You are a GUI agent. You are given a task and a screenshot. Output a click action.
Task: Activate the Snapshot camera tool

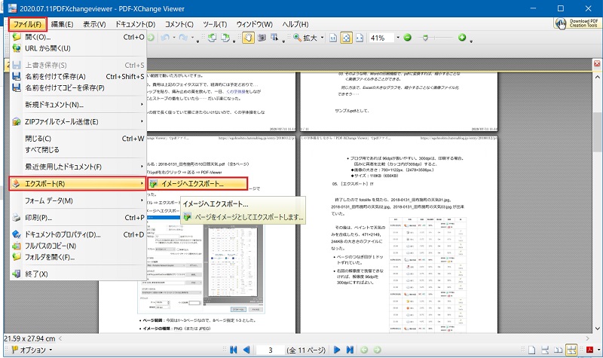click(x=262, y=38)
